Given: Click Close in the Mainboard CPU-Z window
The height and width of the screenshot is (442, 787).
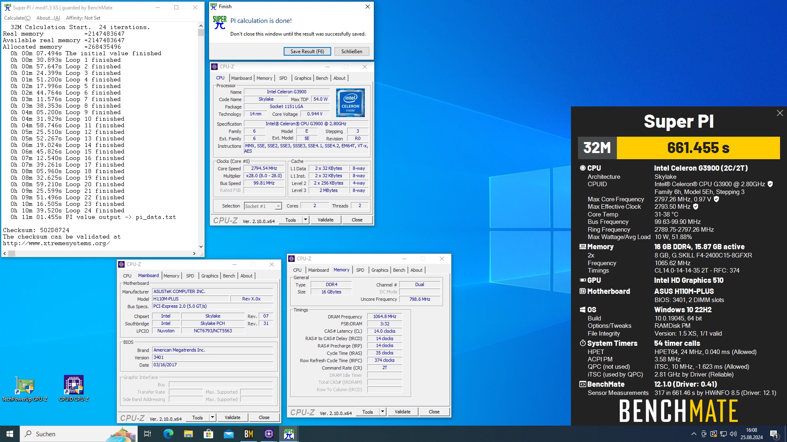Looking at the screenshot, I should [x=264, y=417].
